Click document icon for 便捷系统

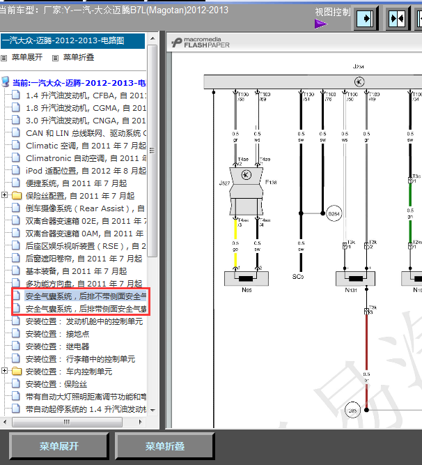(x=16, y=183)
